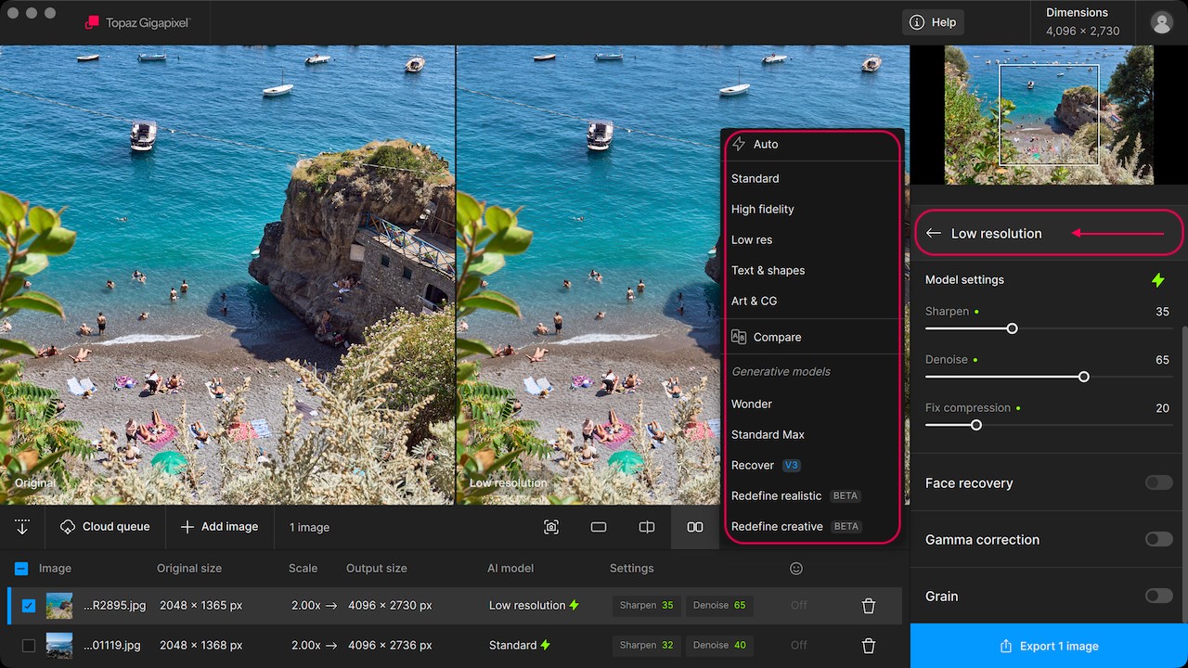1188x668 pixels.
Task: Collapse the image list panel with down-arrow icon
Action: [x=22, y=527]
